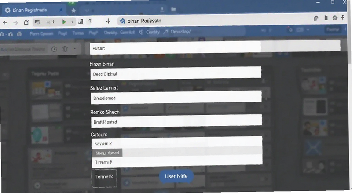Click the binan binan field with Dee: Ciplsal
Viewport: 352px width, 193px height.
click(x=176, y=73)
